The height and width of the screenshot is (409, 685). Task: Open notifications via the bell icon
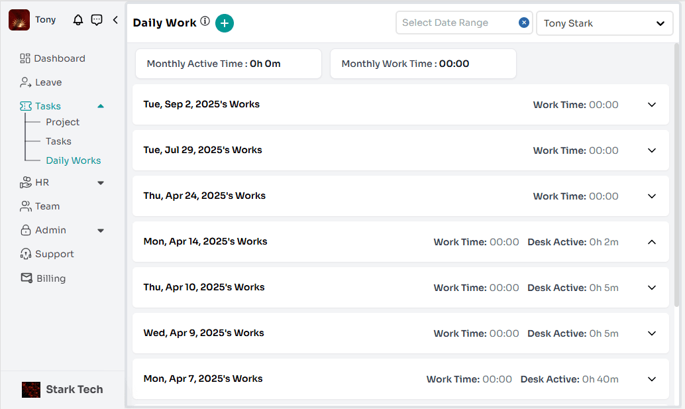[x=78, y=20]
